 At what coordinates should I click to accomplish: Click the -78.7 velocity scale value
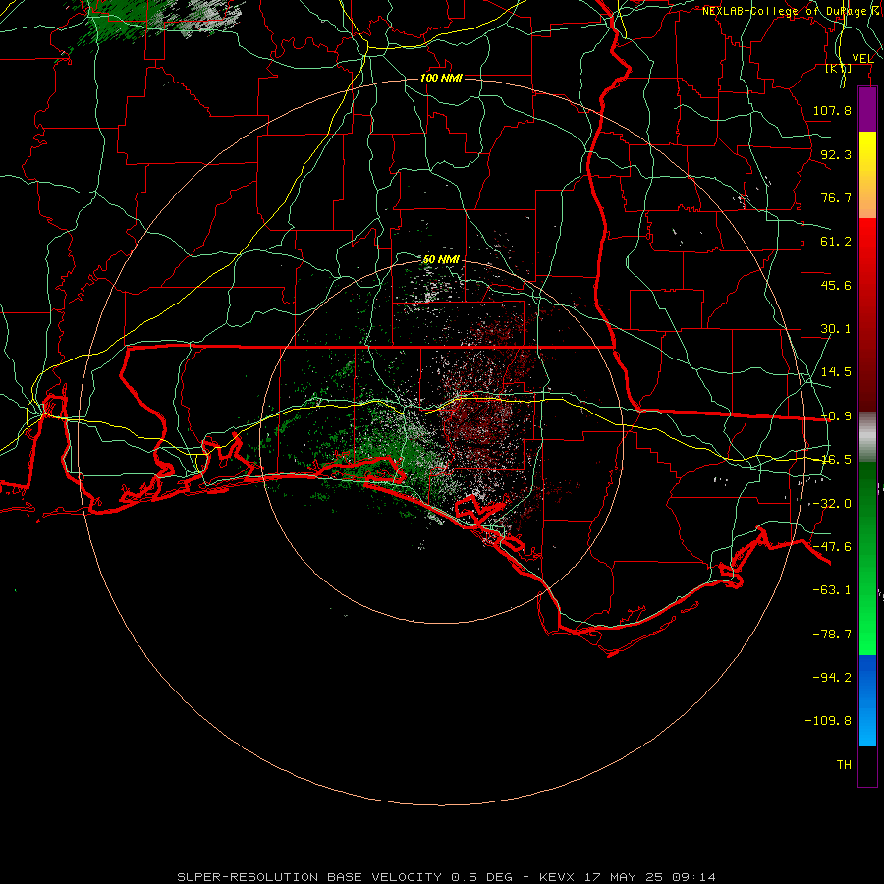click(832, 635)
